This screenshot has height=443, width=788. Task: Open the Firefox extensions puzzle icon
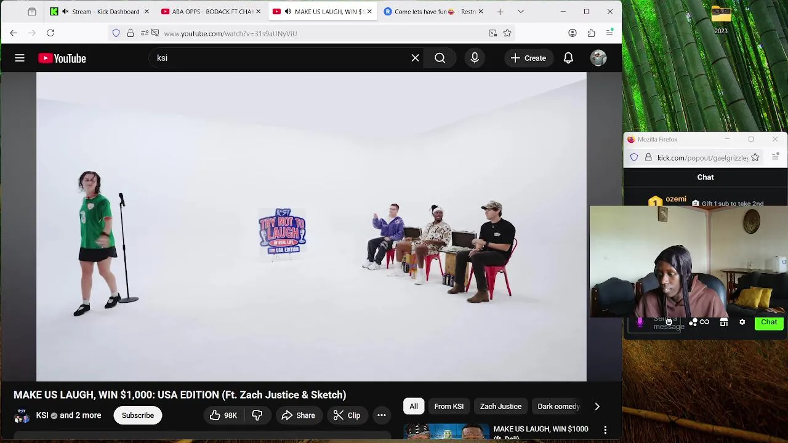pos(591,33)
